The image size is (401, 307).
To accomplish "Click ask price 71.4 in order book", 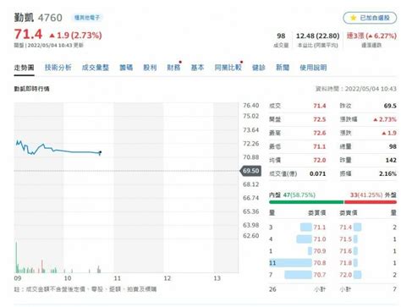I will [x=346, y=228].
